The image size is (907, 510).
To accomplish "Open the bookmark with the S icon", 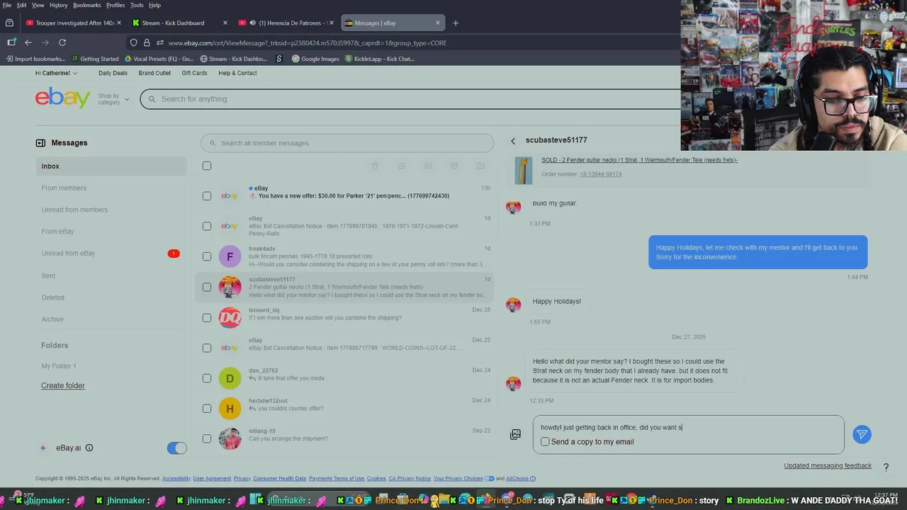I will [279, 59].
